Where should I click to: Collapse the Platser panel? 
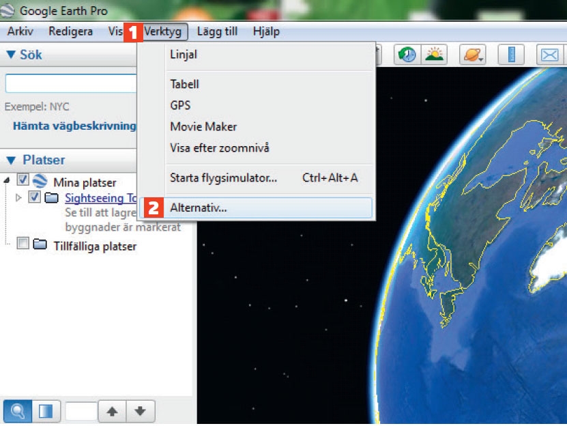pos(11,160)
